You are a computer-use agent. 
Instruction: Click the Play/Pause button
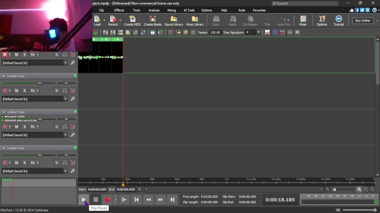pos(84,200)
